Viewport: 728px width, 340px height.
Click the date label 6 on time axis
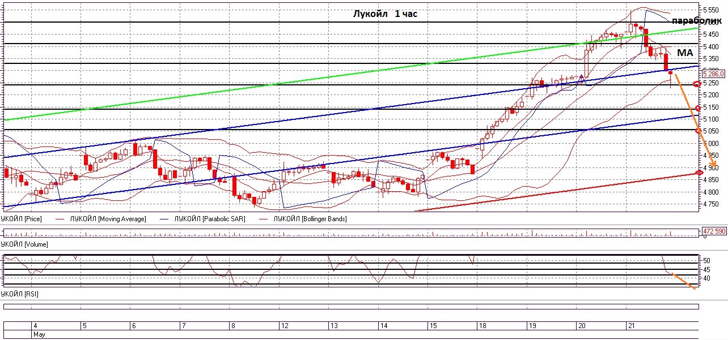(133, 326)
